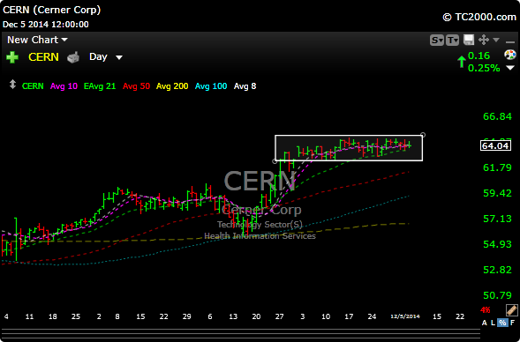Minimize the chart panel with dash button

click(x=510, y=42)
